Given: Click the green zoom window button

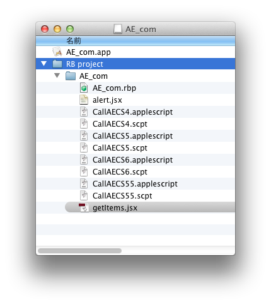Looking at the screenshot, I should [x=70, y=29].
